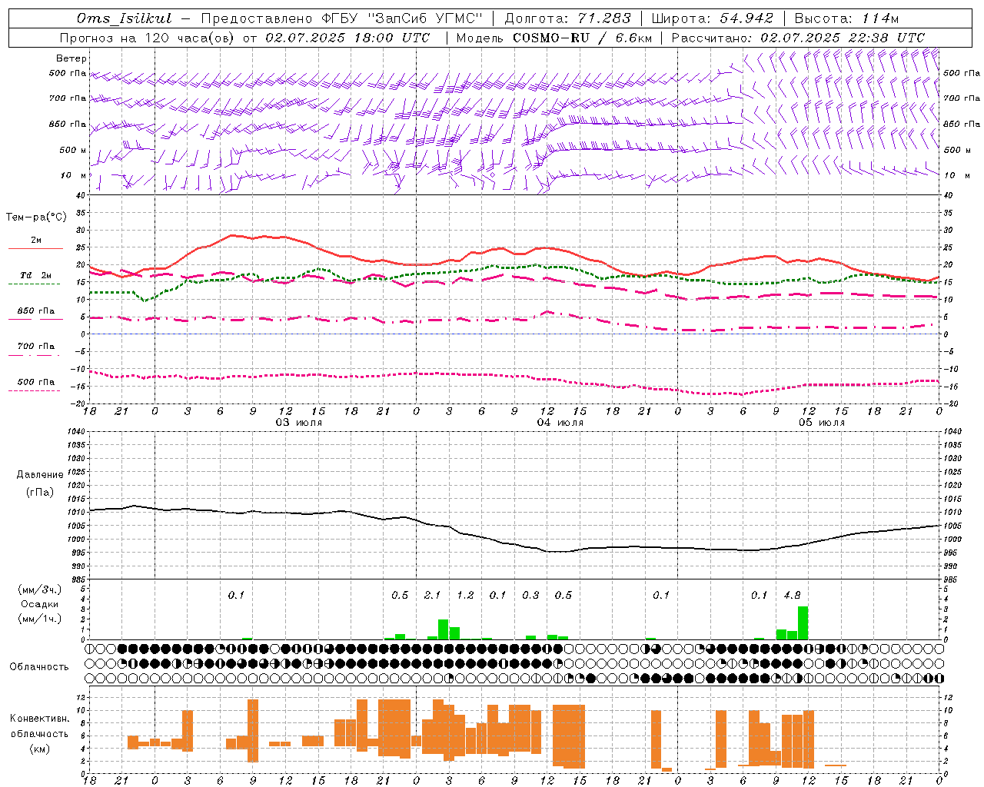Click the Td 2м legend entry

[x=36, y=275]
